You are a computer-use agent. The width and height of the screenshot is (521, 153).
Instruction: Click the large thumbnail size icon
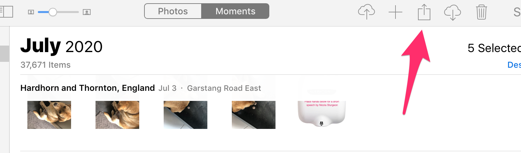[87, 12]
